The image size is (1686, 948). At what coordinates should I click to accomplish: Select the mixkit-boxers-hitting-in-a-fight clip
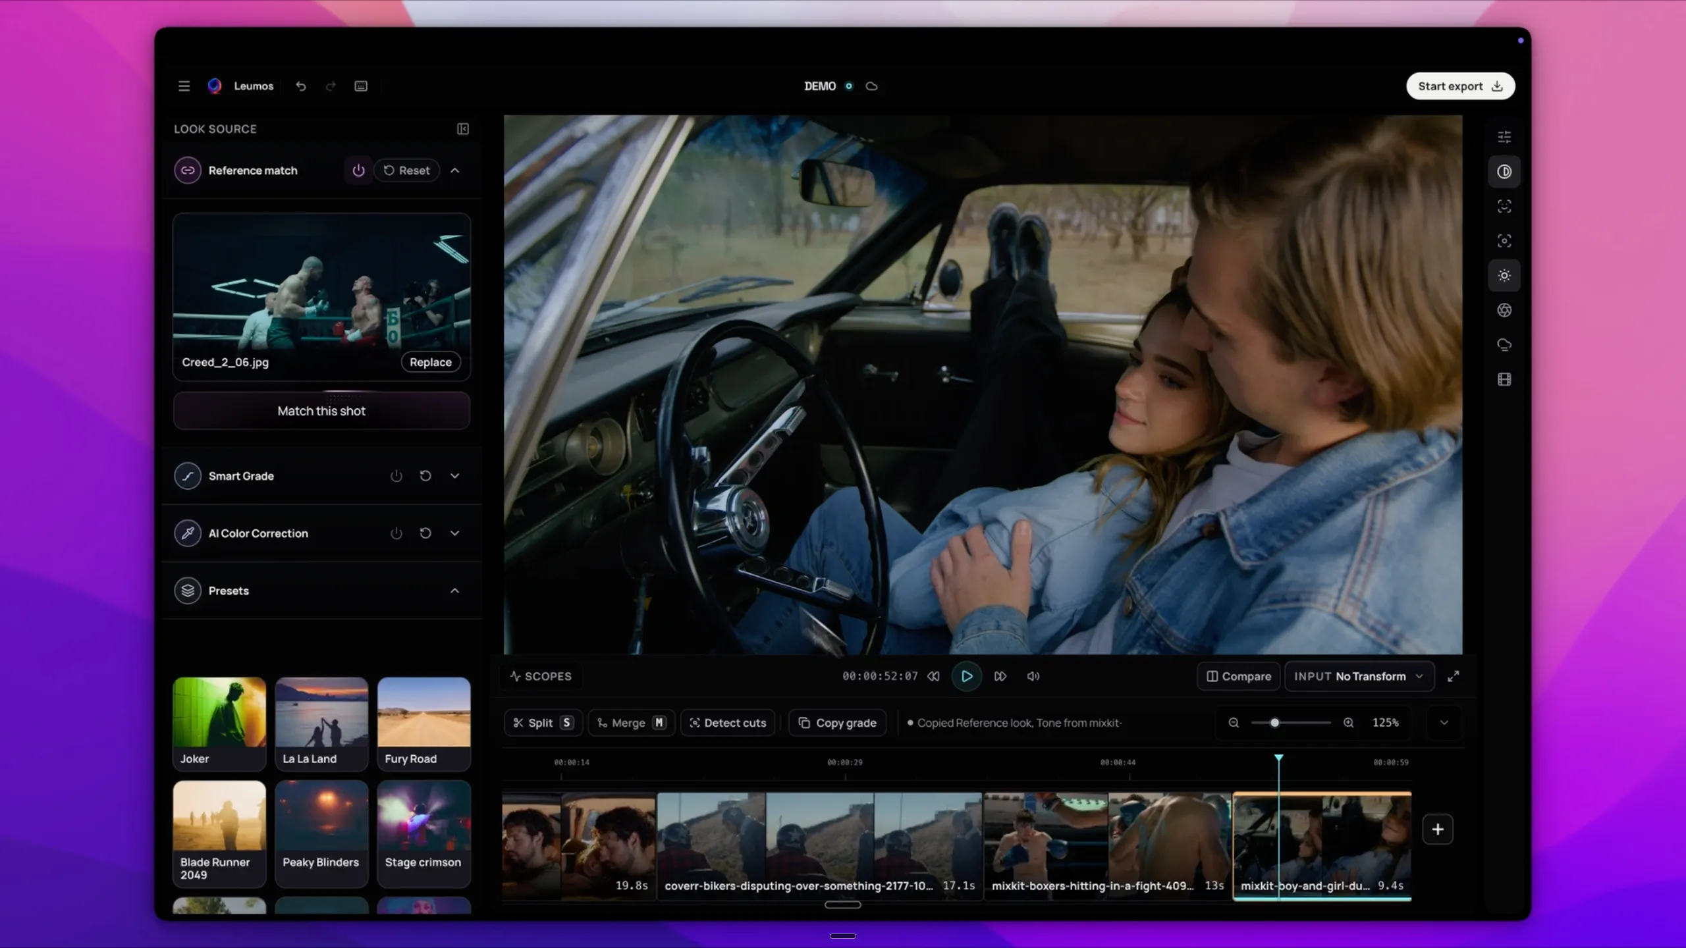coord(1108,846)
